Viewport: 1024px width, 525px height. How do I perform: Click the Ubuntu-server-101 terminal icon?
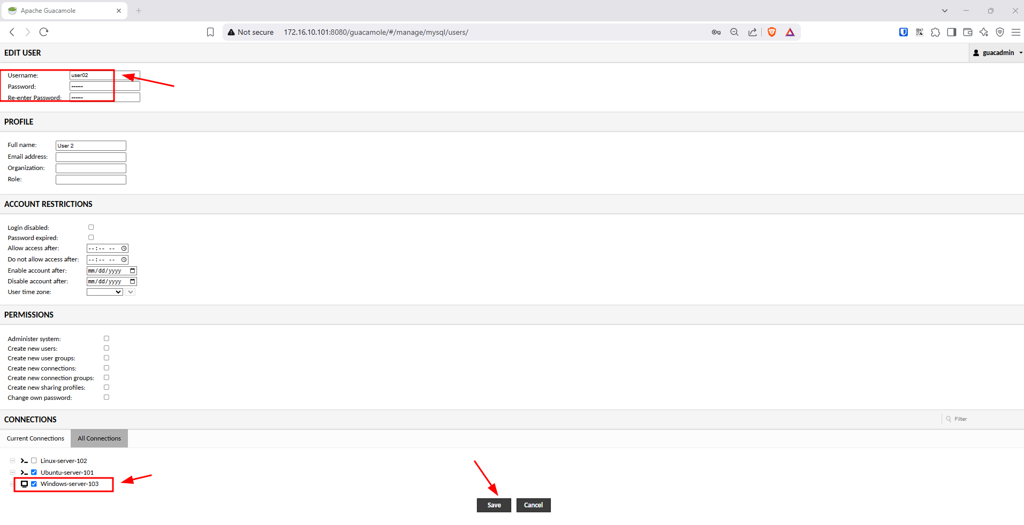[24, 472]
